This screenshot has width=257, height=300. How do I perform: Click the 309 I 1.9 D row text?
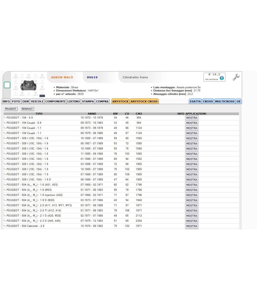29,179
